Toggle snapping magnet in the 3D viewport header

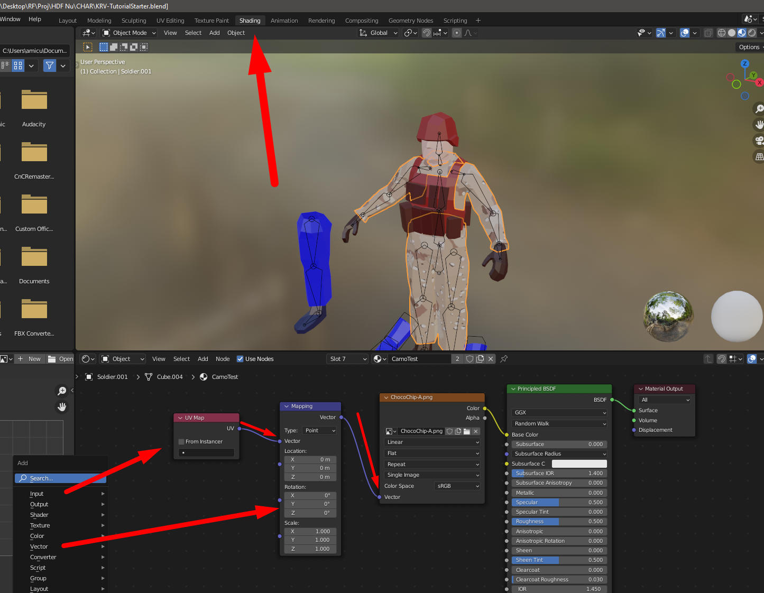tap(427, 33)
